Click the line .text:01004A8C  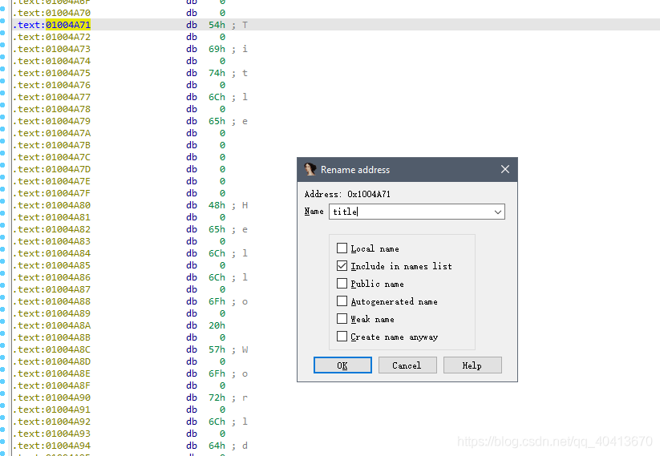pyautogui.click(x=131, y=349)
